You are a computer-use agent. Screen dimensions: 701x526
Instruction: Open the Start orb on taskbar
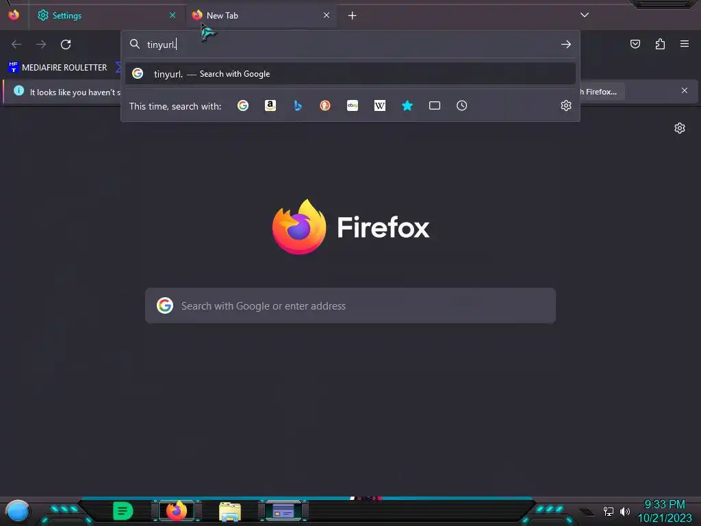(18, 511)
